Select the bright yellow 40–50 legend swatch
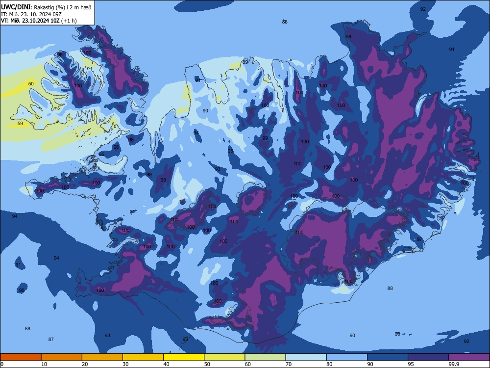490x368 pixels. [x=184, y=357]
